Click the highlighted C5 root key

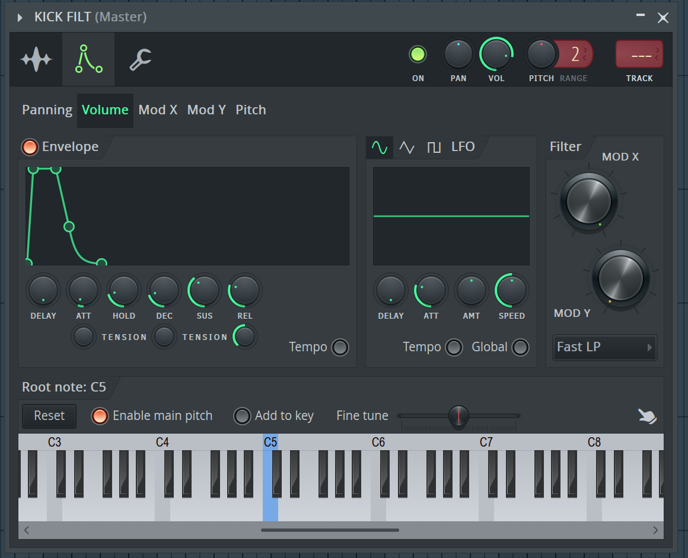pos(270,508)
